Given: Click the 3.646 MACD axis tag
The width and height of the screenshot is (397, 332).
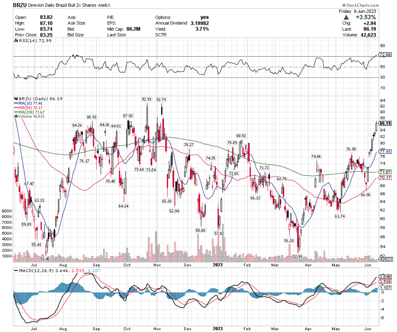Looking at the screenshot, I should (x=385, y=277).
